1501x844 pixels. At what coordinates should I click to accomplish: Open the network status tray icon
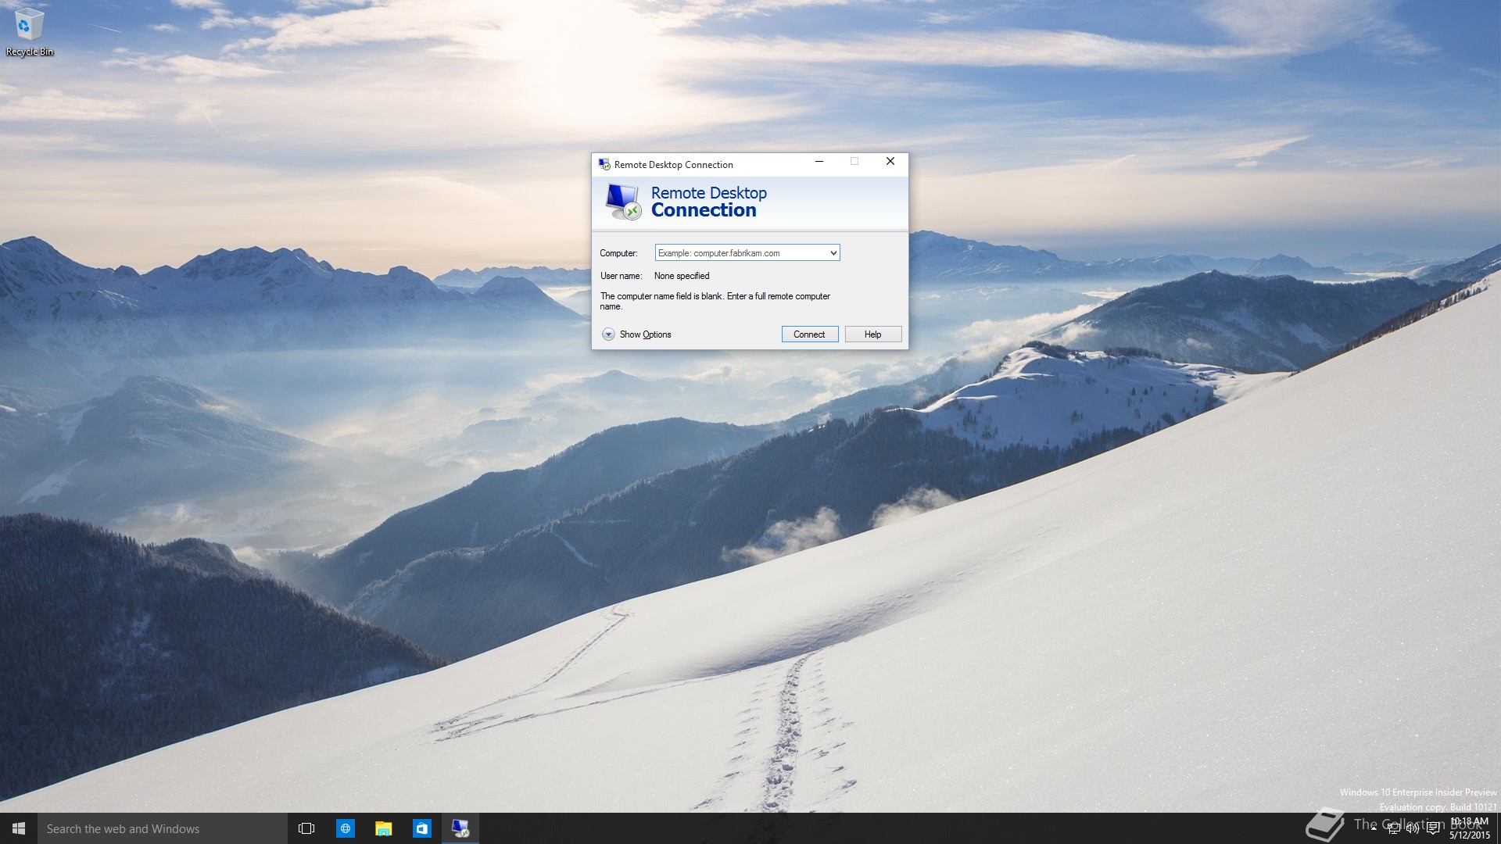point(1393,828)
